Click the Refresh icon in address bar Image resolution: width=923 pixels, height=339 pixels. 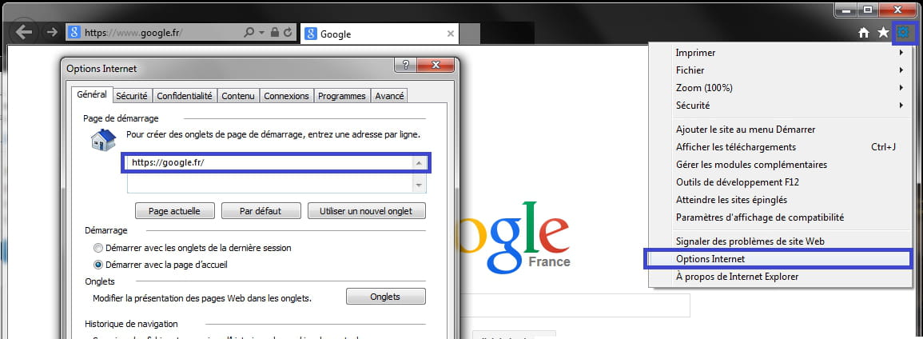[x=288, y=32]
